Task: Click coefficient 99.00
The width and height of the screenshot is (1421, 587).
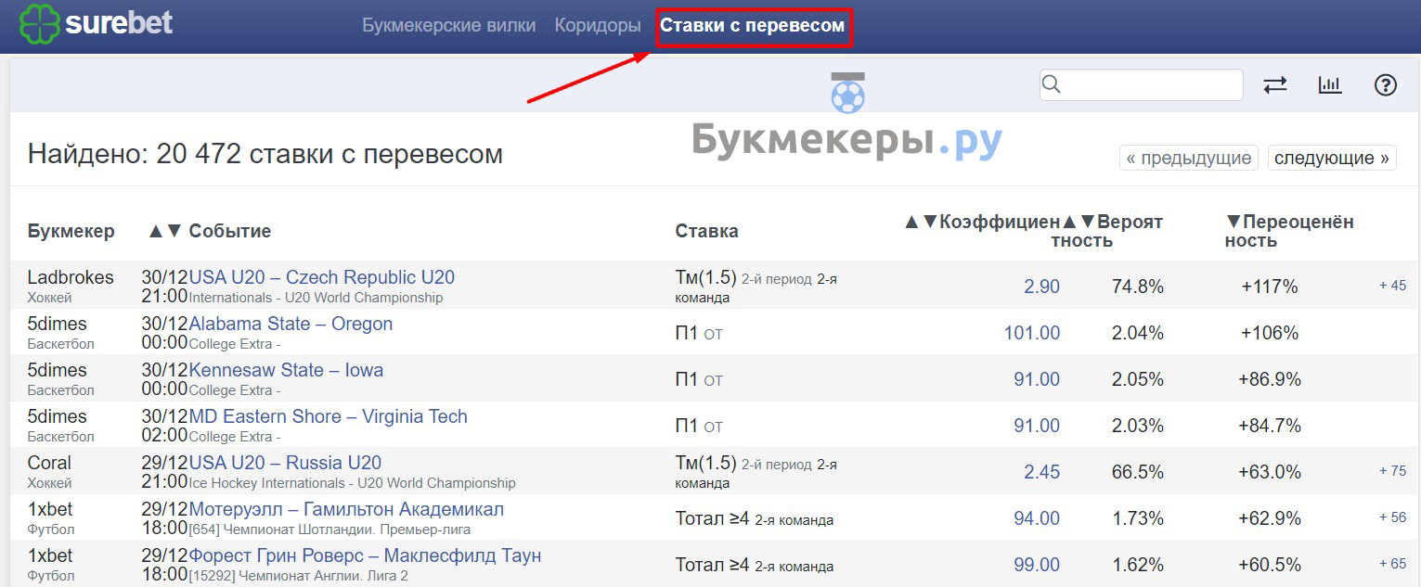Action: coord(1037,565)
